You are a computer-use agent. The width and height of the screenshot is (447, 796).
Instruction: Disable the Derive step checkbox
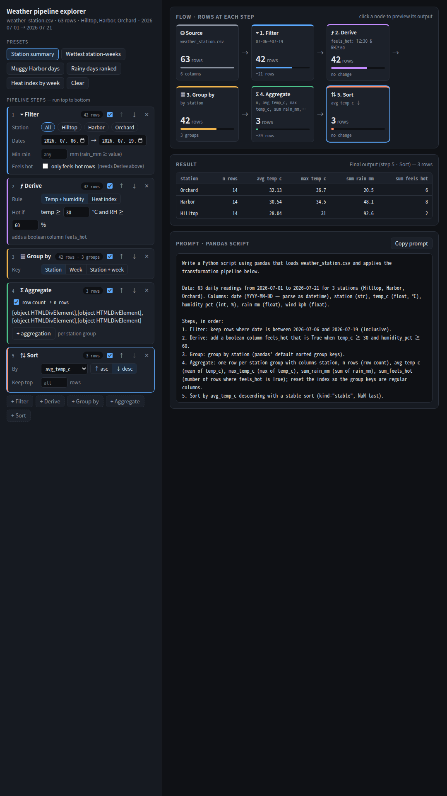point(110,186)
